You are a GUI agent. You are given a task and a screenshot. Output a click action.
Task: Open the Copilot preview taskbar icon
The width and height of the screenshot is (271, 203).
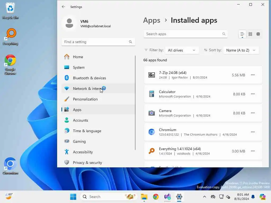[263, 197]
